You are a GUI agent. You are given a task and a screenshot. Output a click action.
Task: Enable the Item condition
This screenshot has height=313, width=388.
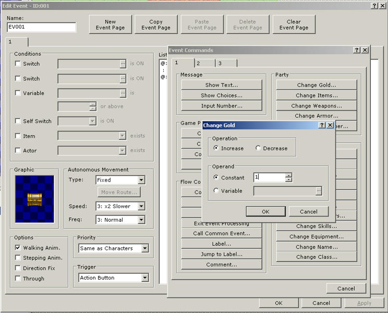click(x=18, y=136)
